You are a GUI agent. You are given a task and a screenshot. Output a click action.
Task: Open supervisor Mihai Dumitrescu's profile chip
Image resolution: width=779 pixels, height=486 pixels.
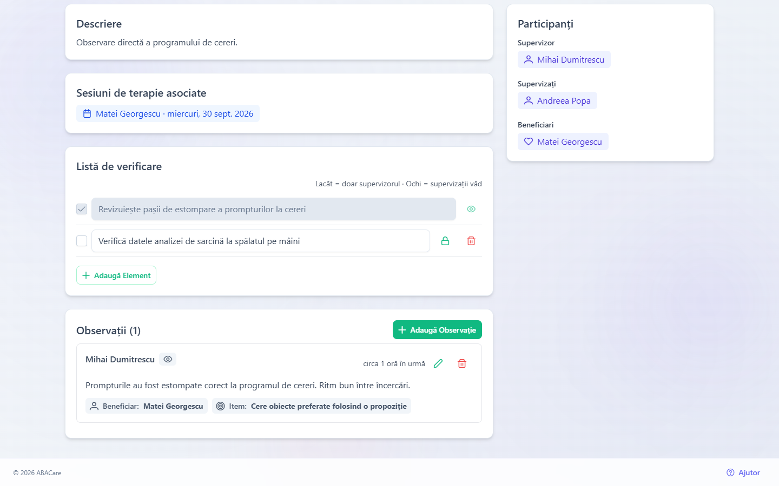click(564, 59)
